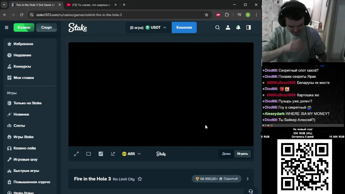This screenshot has height=194, width=345.
Task: Pop out the game window icon
Action: pos(113,154)
